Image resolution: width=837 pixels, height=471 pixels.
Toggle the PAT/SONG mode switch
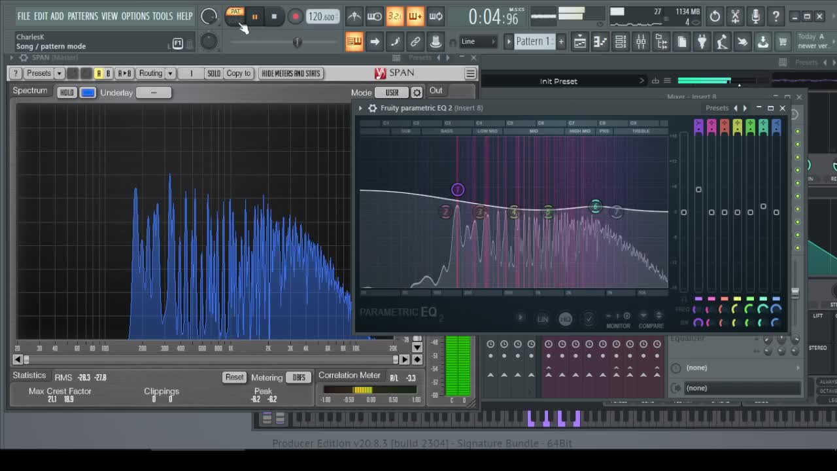coord(235,16)
